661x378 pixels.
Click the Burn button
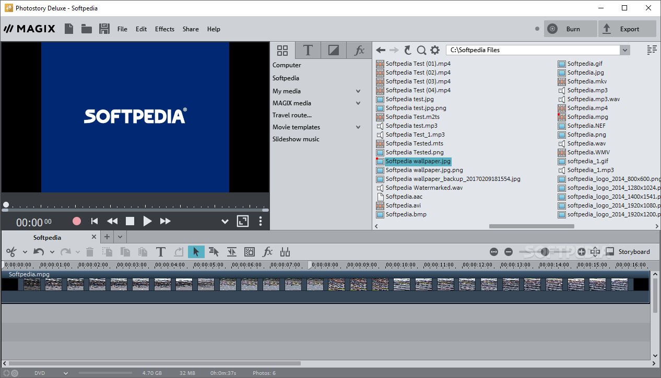click(570, 29)
